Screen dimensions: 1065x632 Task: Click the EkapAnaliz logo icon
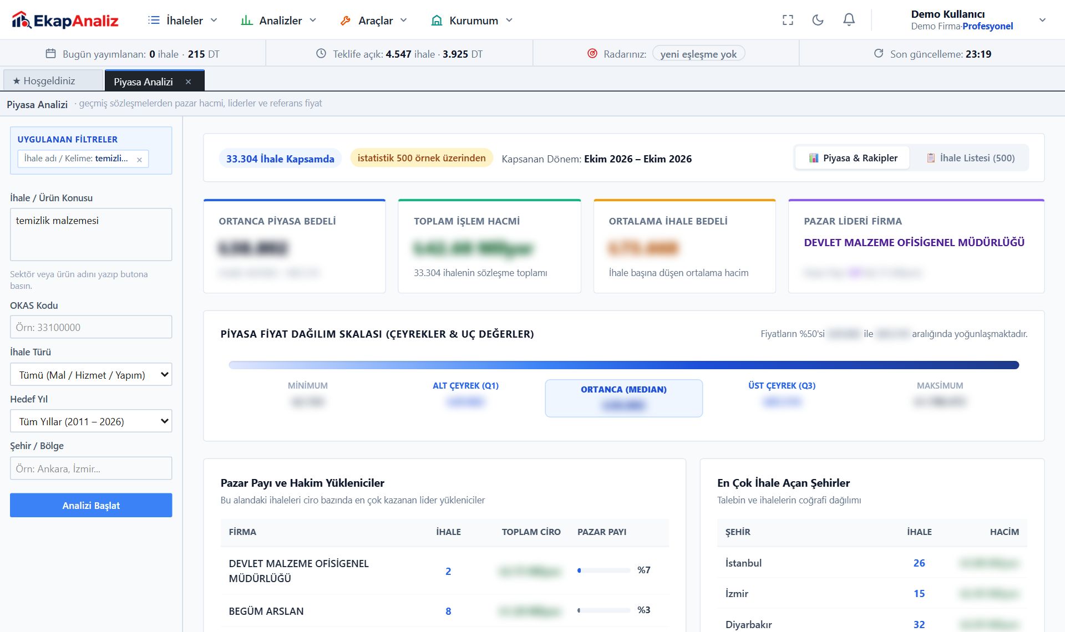(21, 20)
